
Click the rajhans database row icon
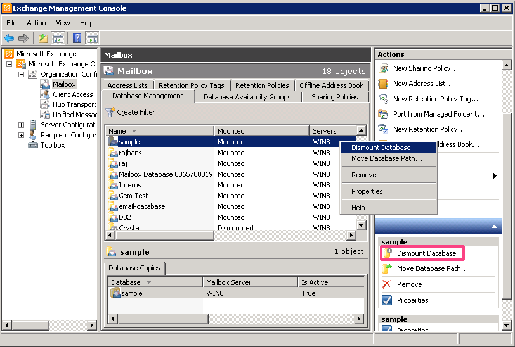(113, 153)
